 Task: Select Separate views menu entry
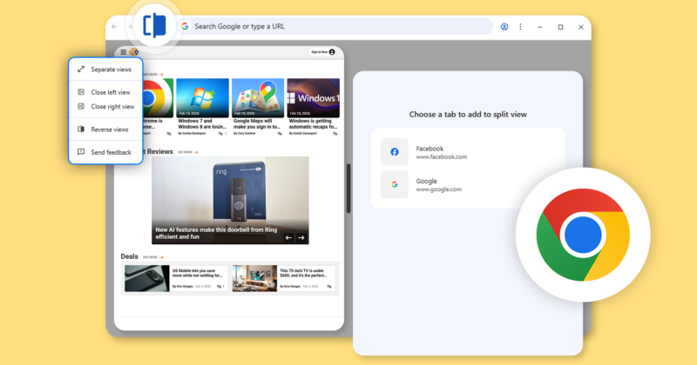[105, 70]
